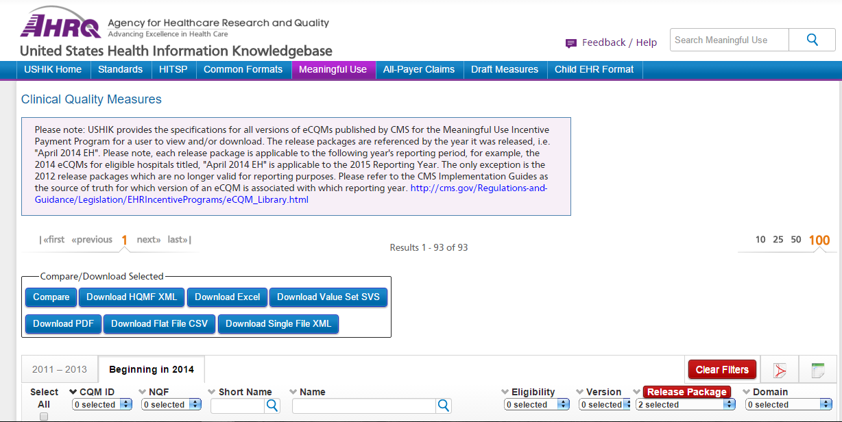The height and width of the screenshot is (422, 842).
Task: Open the Draft Measures menu
Action: click(505, 70)
